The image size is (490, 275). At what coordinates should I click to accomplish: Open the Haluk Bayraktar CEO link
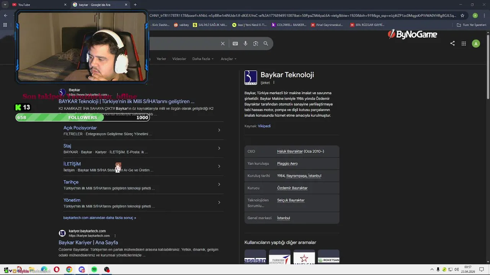pyautogui.click(x=290, y=151)
